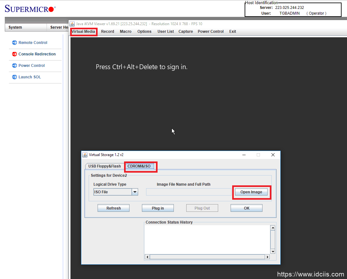Screen dimensions: 347x279
Task: Select the CDROM&ISO tab
Action: pyautogui.click(x=139, y=166)
